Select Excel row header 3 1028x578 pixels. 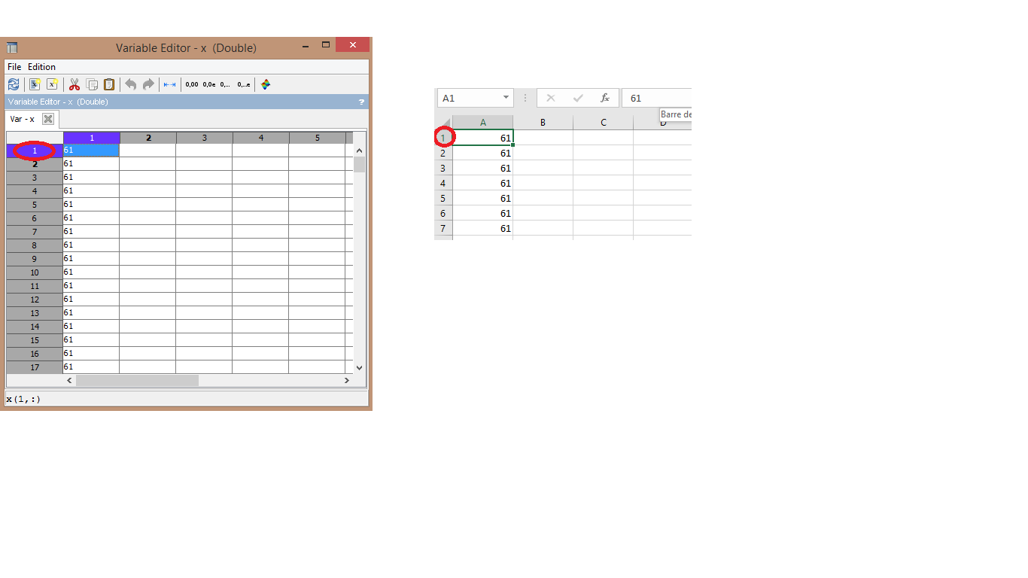click(443, 168)
